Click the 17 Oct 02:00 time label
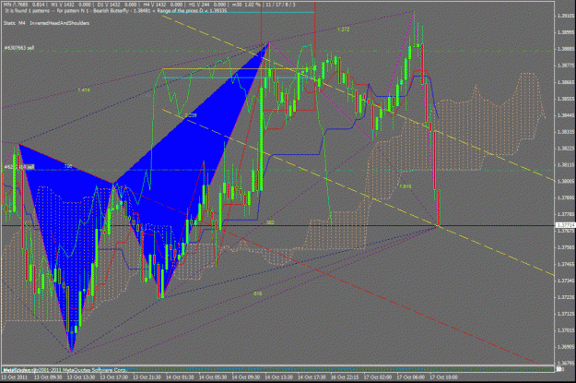Image resolution: width=576 pixels, height=383 pixels. pyautogui.click(x=378, y=377)
